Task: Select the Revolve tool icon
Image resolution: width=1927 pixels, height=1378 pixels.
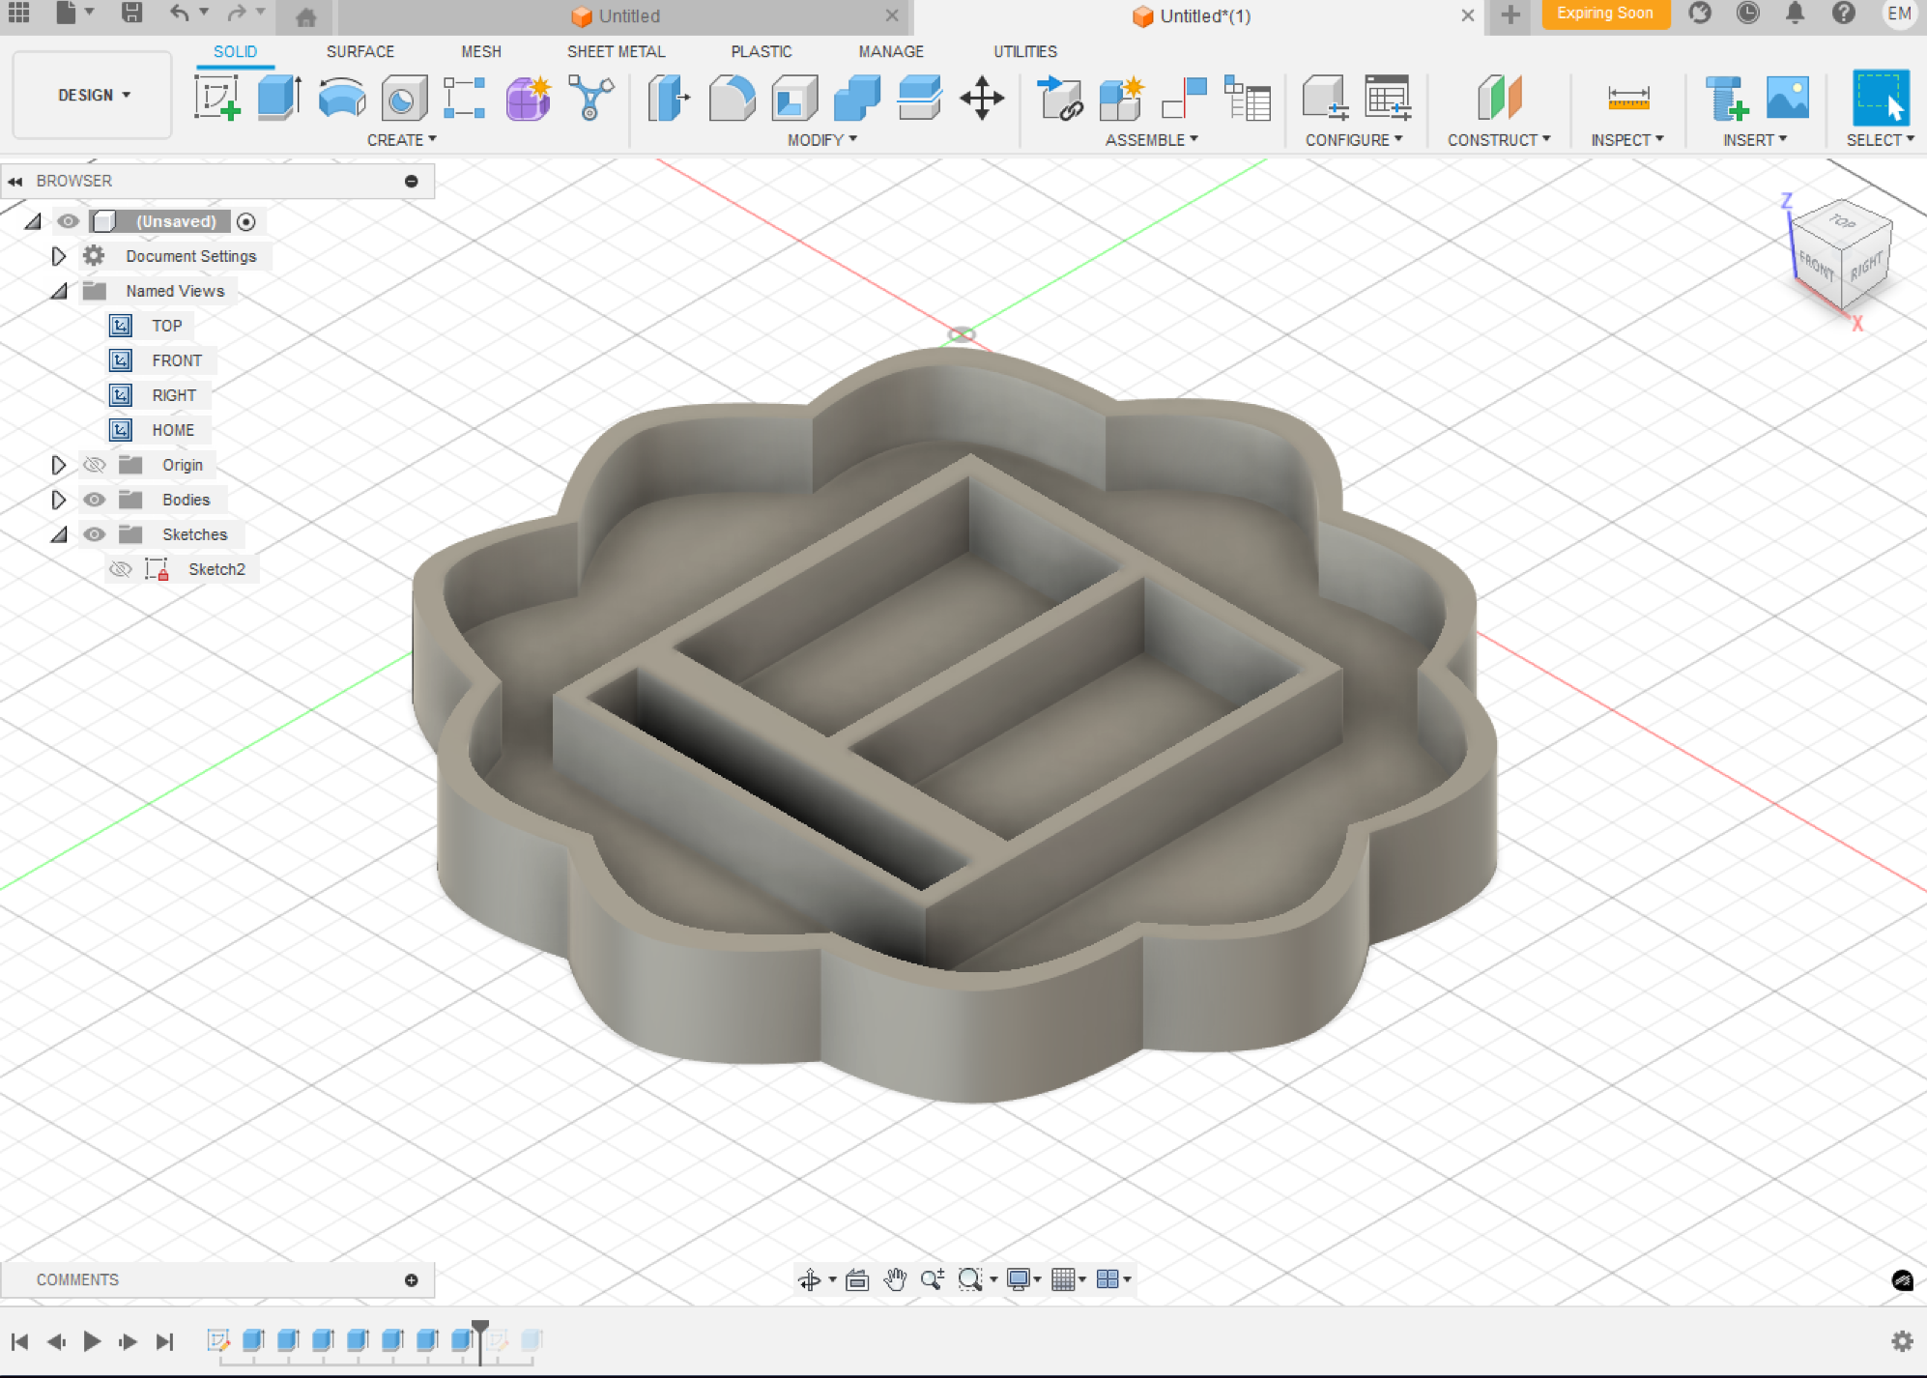Action: click(342, 98)
